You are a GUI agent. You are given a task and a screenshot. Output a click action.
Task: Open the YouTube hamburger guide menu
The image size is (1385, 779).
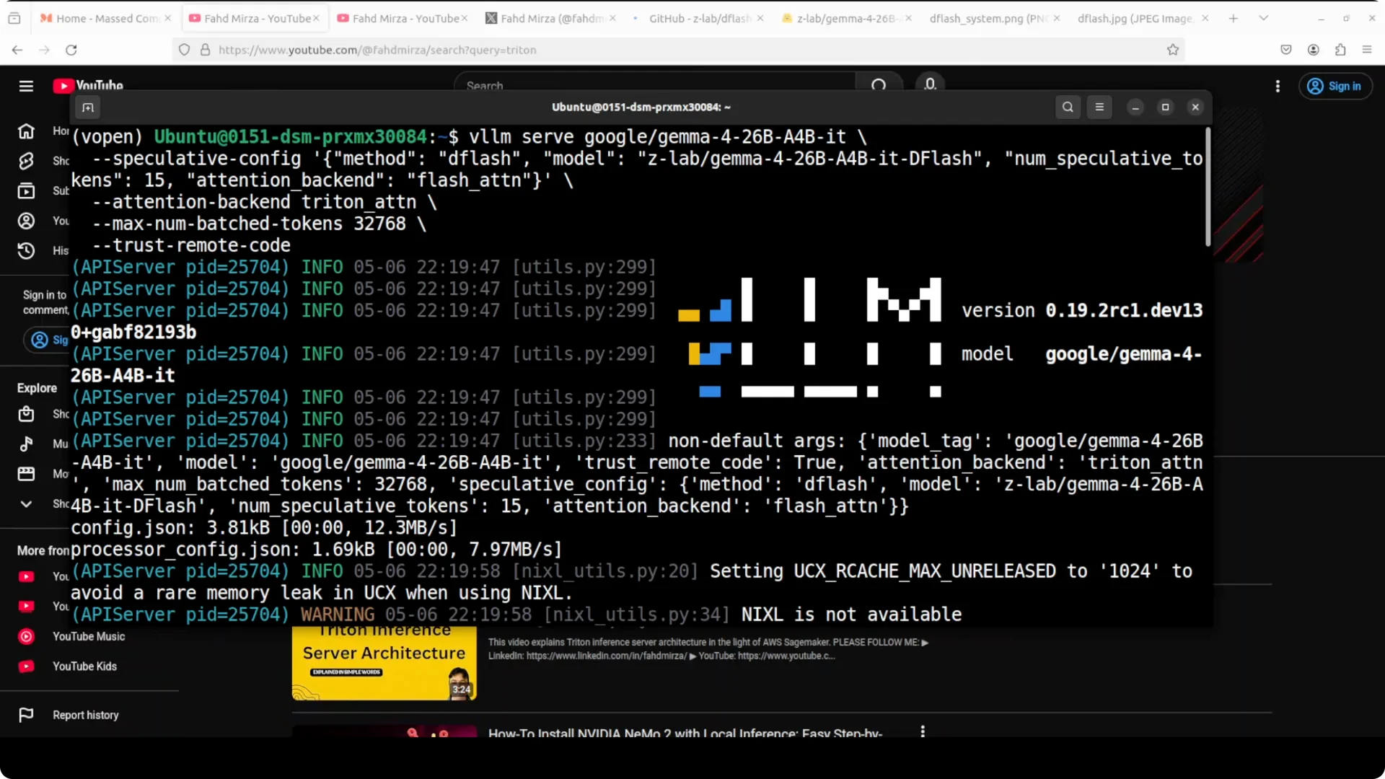[x=26, y=87]
